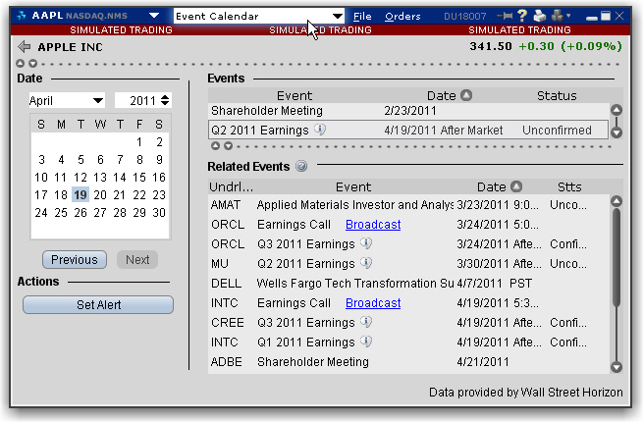This screenshot has height=422, width=643.
Task: Click the Undrl... column header
Action: [231, 186]
